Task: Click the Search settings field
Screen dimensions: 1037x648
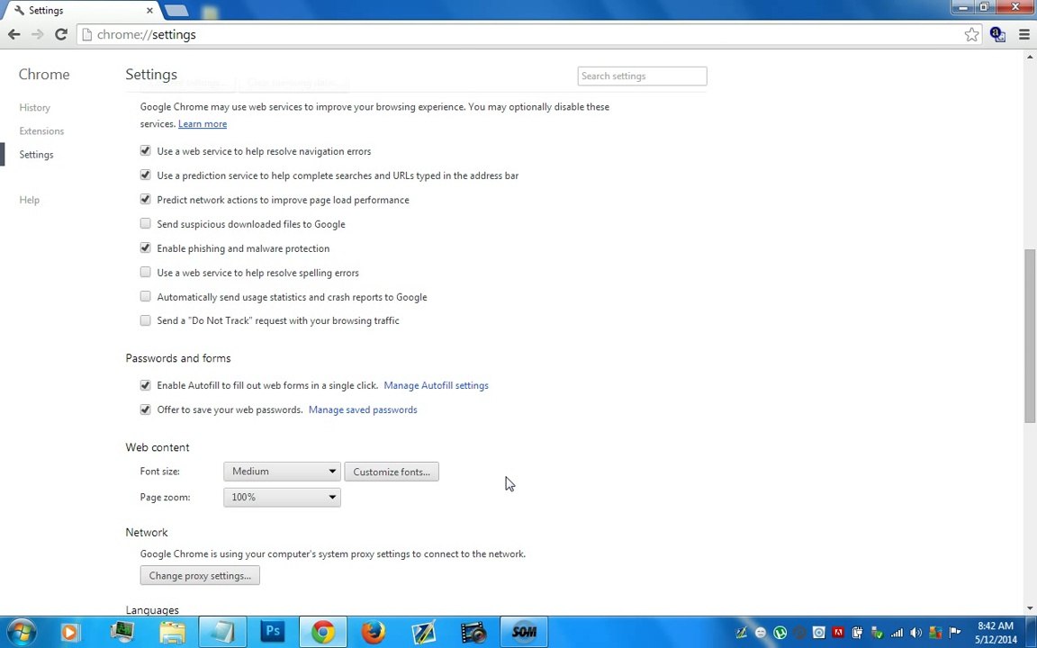Action: coord(642,76)
